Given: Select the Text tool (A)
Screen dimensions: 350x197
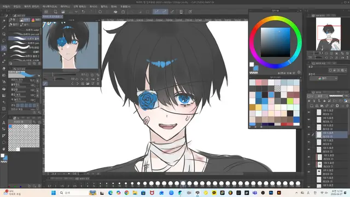Looking at the screenshot, I should tap(4, 123).
